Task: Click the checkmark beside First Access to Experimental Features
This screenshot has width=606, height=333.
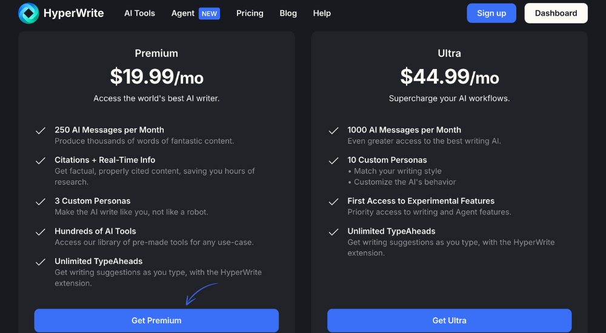Action: click(x=333, y=202)
